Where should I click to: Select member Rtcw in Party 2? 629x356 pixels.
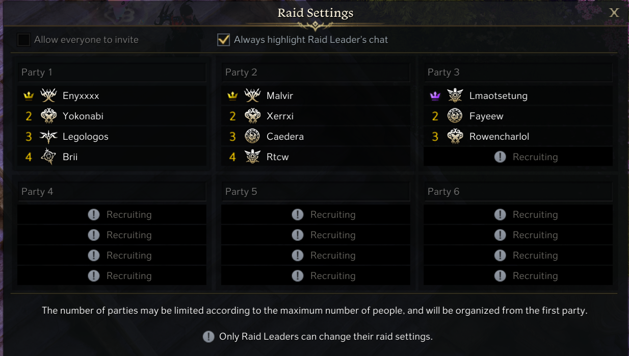click(x=278, y=157)
